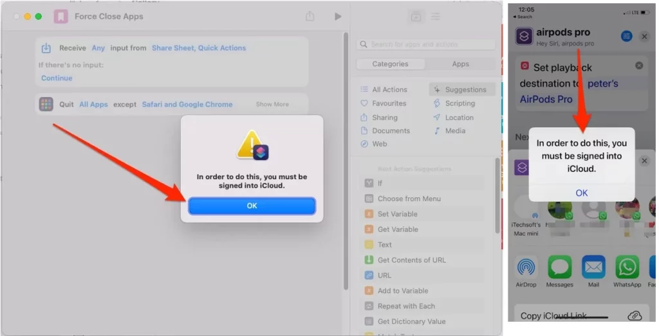Tap airpods pro shortcut icon on iPhone
Viewport: 659px width, 336px height.
(524, 37)
